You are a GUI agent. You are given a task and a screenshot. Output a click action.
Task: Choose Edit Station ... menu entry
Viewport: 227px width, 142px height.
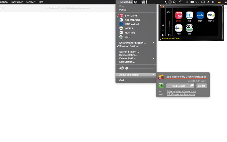pyautogui.click(x=136, y=62)
